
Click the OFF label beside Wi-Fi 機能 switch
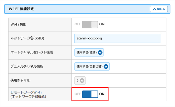[78, 24]
